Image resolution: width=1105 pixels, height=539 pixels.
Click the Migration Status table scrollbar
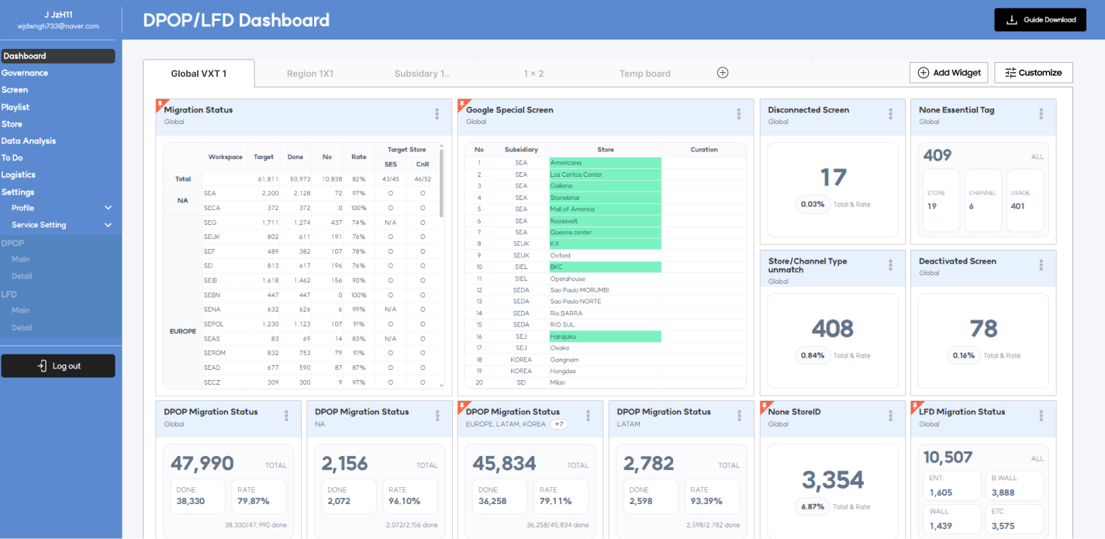point(441,182)
